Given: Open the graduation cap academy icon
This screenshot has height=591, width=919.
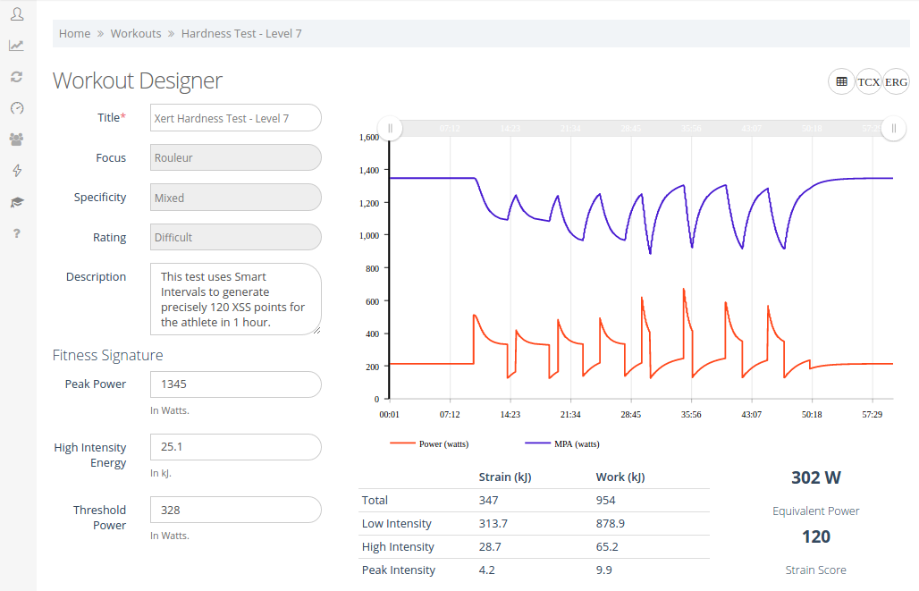Looking at the screenshot, I should pos(16,202).
